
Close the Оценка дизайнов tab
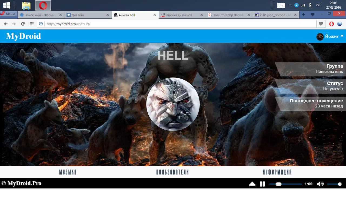pyautogui.click(x=202, y=15)
